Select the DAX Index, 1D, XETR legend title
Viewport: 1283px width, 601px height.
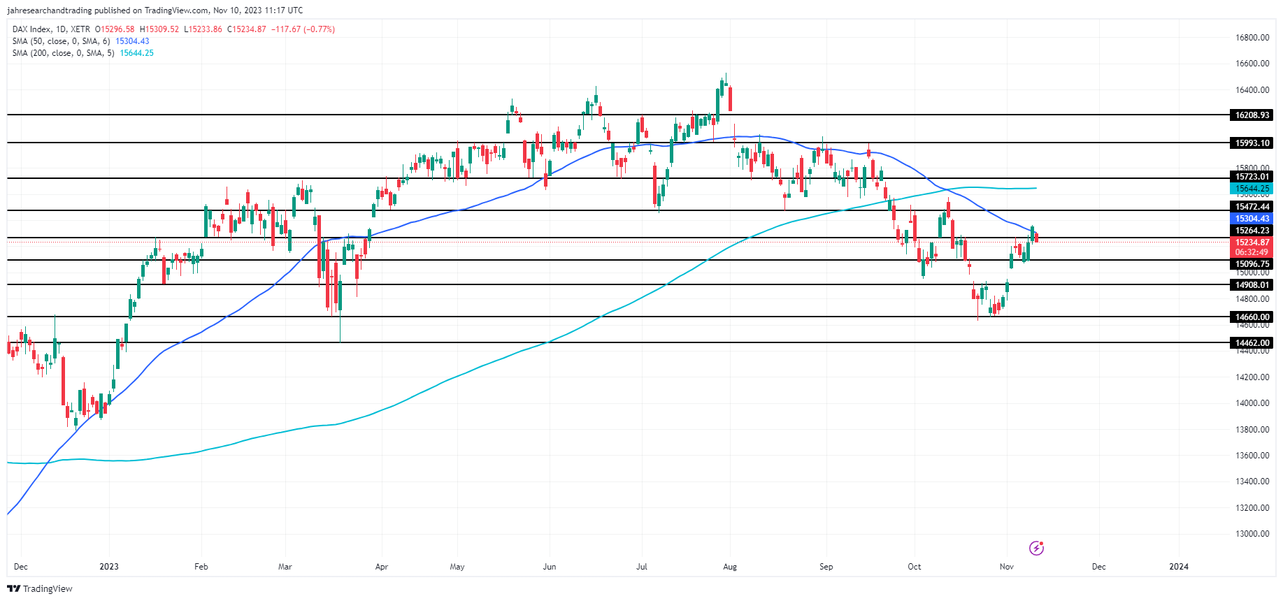tap(51, 29)
